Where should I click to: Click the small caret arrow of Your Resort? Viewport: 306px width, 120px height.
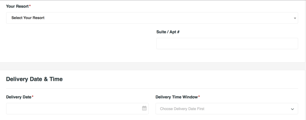pyautogui.click(x=295, y=18)
